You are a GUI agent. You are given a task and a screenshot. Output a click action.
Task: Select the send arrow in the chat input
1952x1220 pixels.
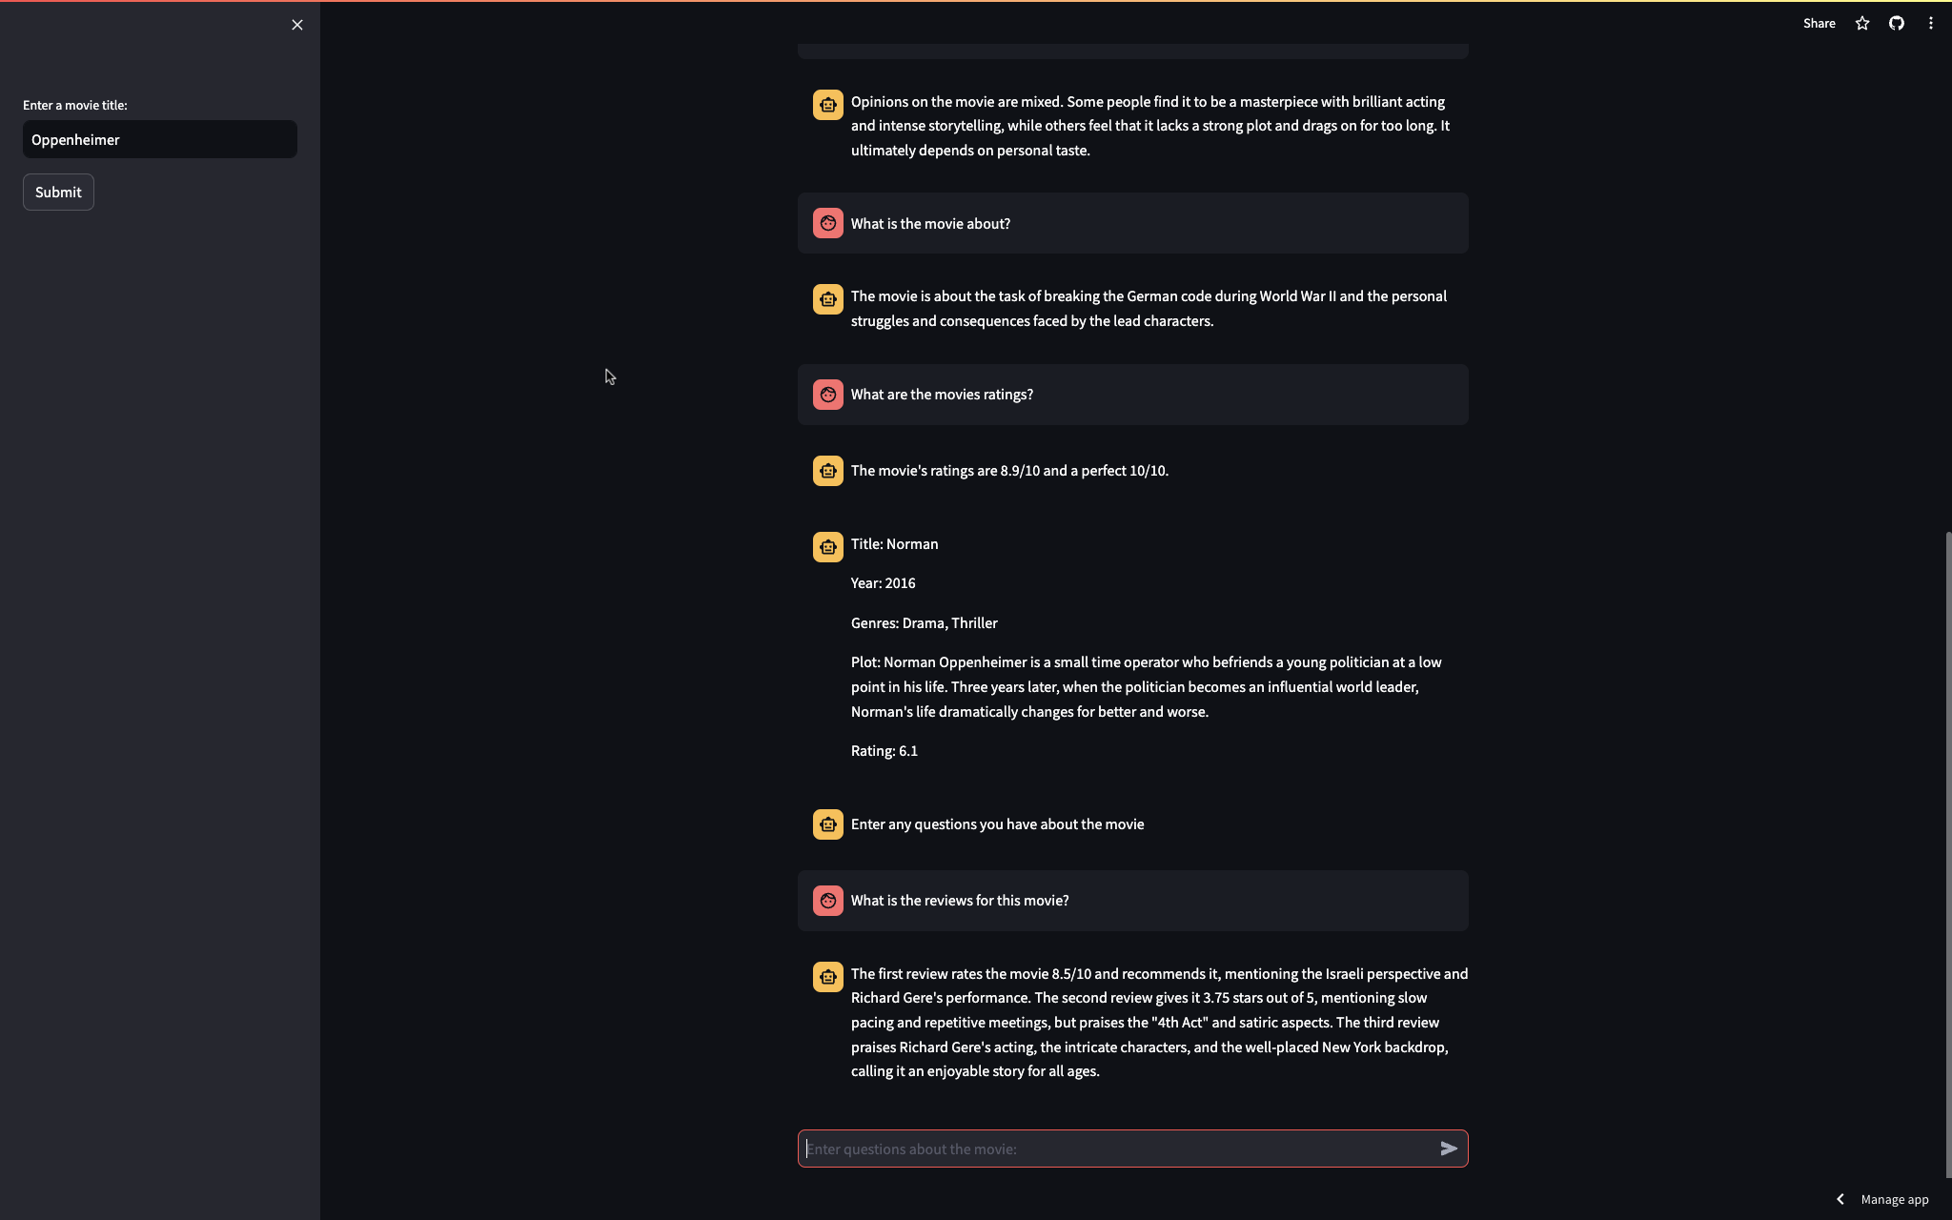pos(1447,1149)
